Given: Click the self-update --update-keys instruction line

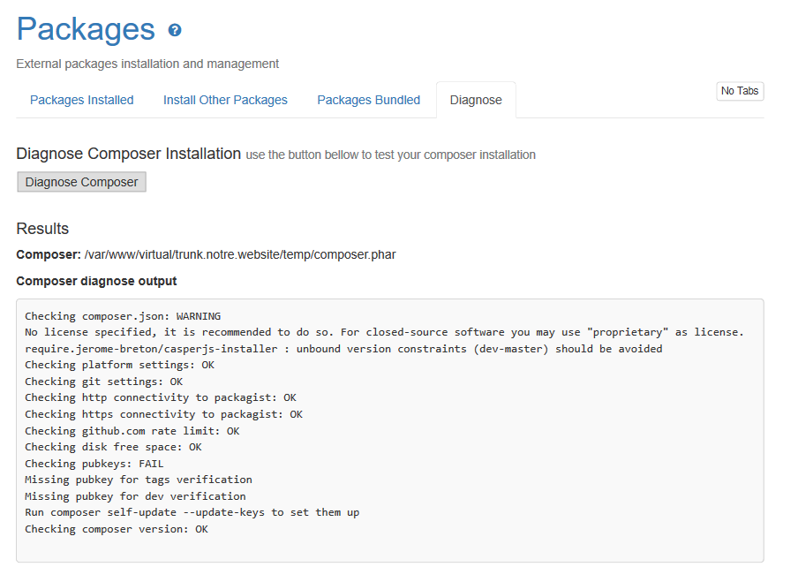Looking at the screenshot, I should (192, 513).
